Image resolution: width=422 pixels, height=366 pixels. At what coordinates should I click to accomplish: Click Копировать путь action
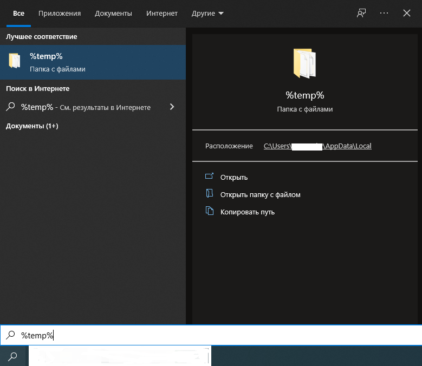248,212
